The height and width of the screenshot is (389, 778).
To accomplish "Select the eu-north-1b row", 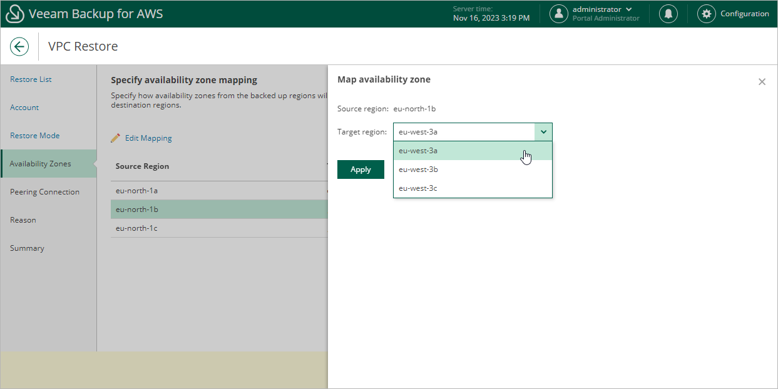I will pyautogui.click(x=219, y=210).
